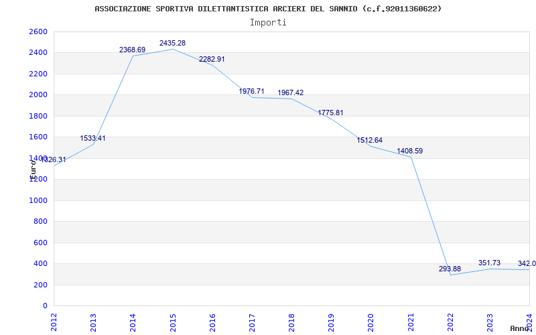Screen dimensions: 536x335
Task: Click the 2435.28 data point label
Action: [x=172, y=43]
